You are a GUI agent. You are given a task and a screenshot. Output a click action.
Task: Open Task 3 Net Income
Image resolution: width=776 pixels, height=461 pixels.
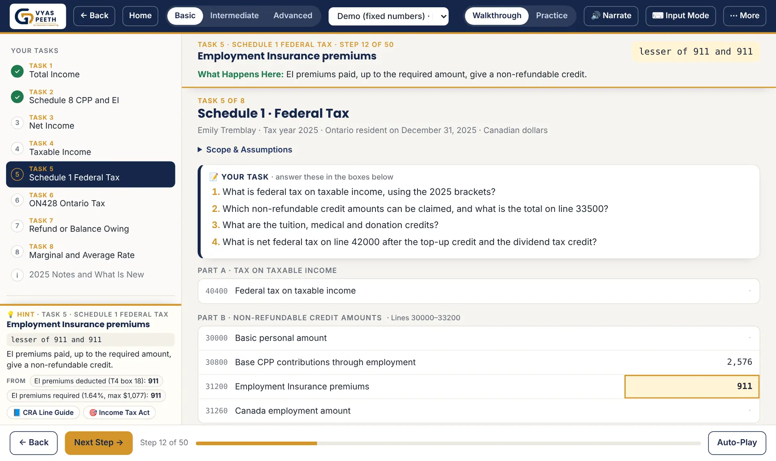click(91, 122)
